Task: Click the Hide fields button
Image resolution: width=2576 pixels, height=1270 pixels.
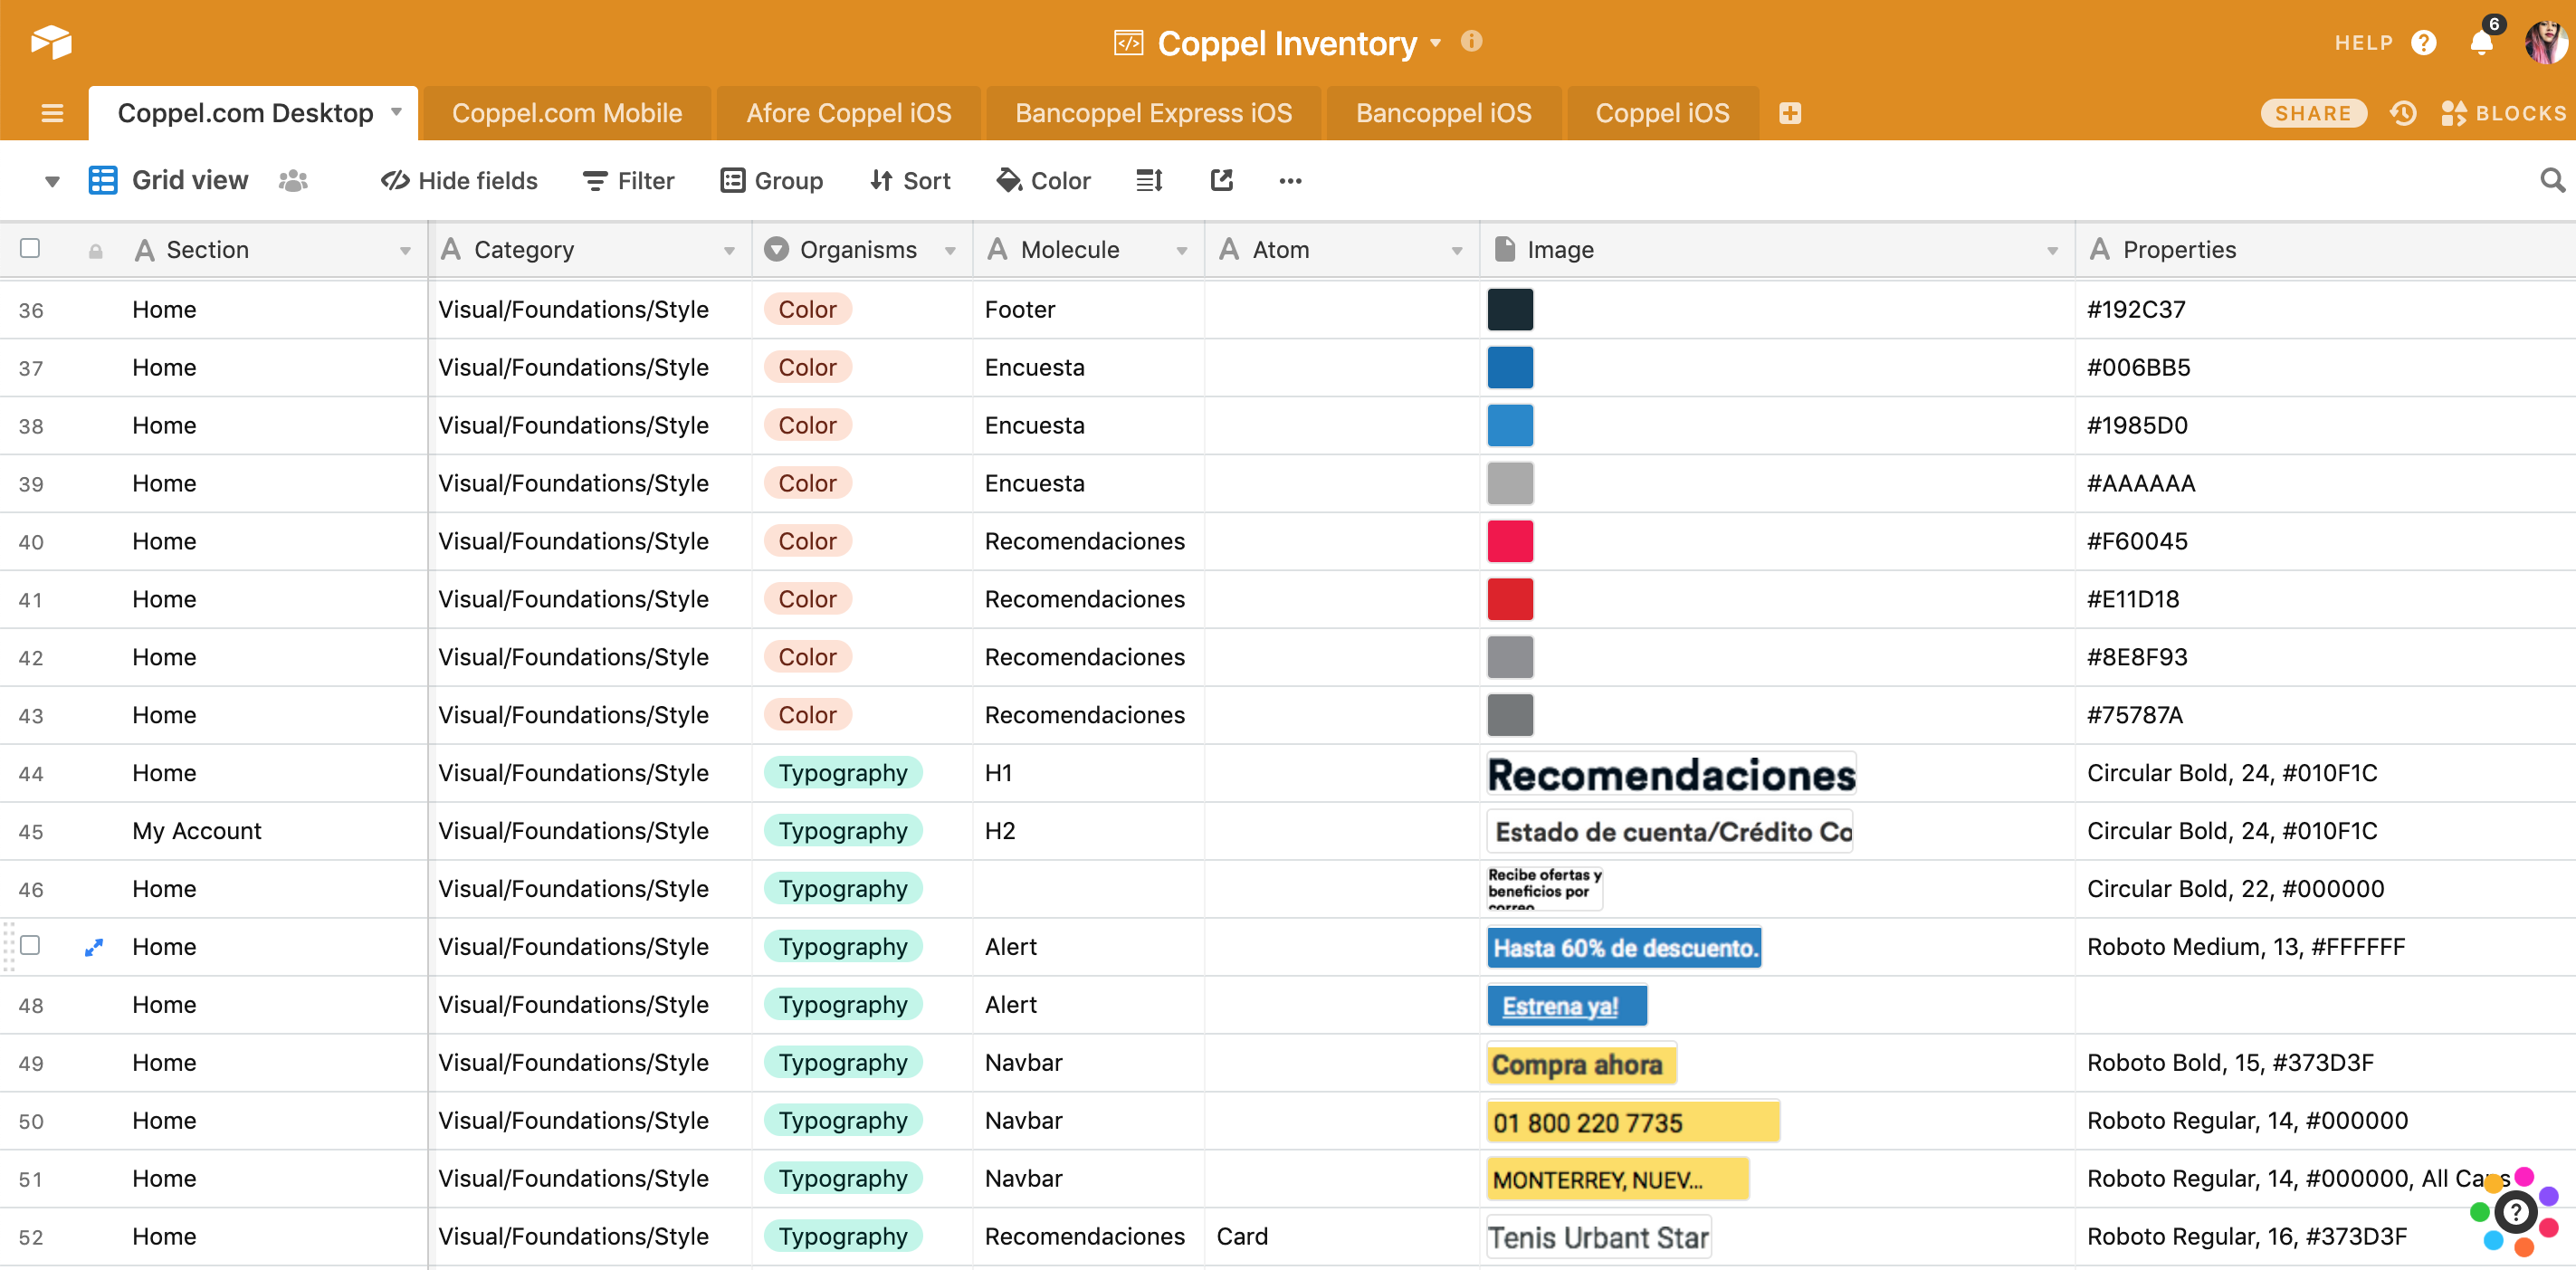Action: tap(459, 180)
